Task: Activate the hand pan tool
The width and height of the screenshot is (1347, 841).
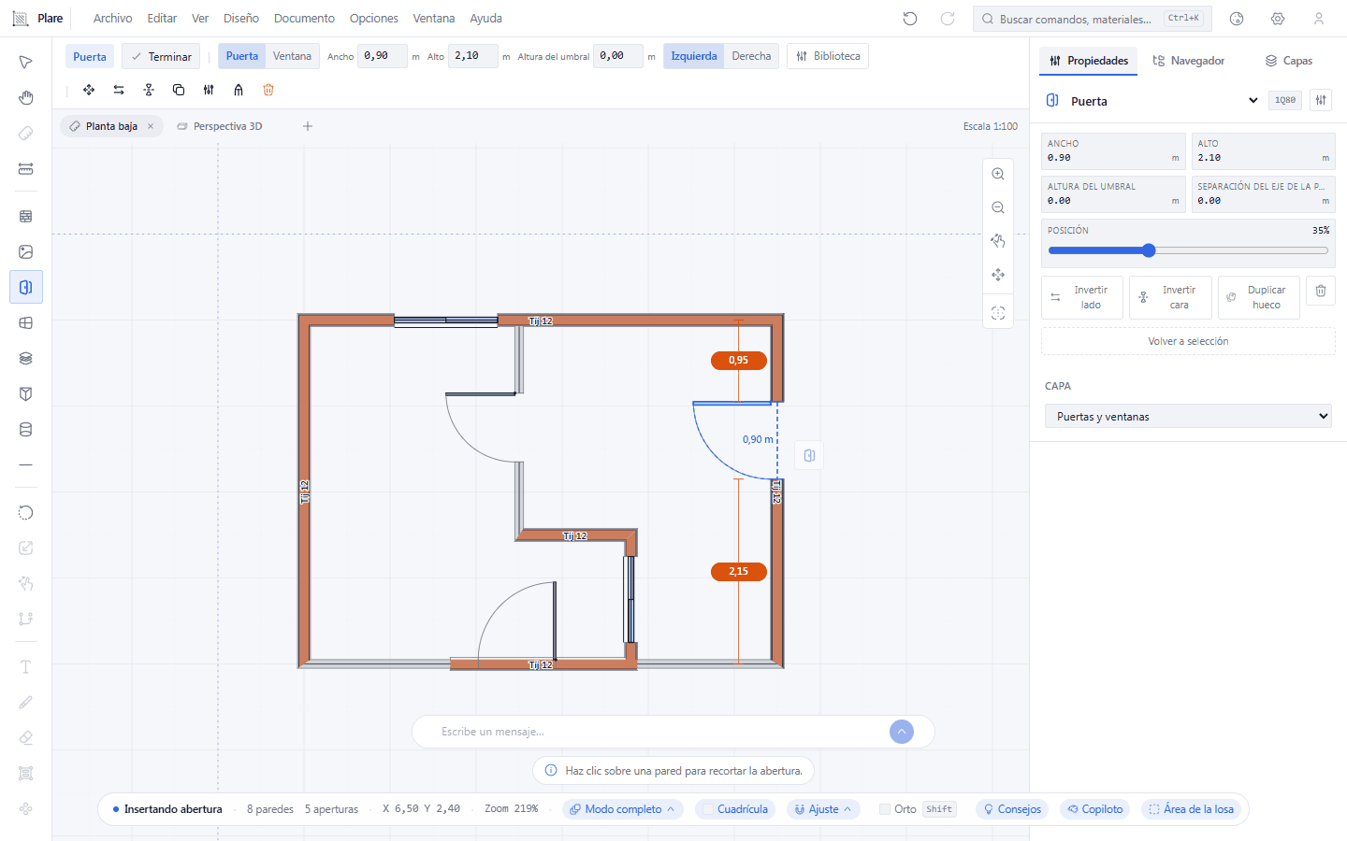Action: [26, 98]
